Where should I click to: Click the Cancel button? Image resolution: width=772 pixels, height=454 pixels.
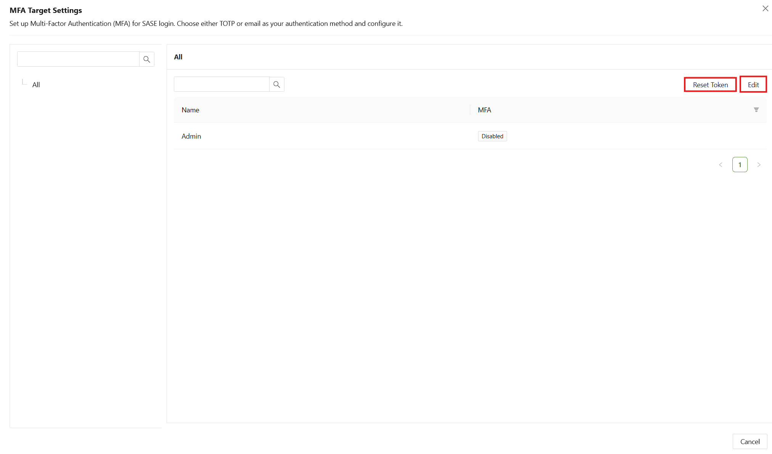point(750,441)
